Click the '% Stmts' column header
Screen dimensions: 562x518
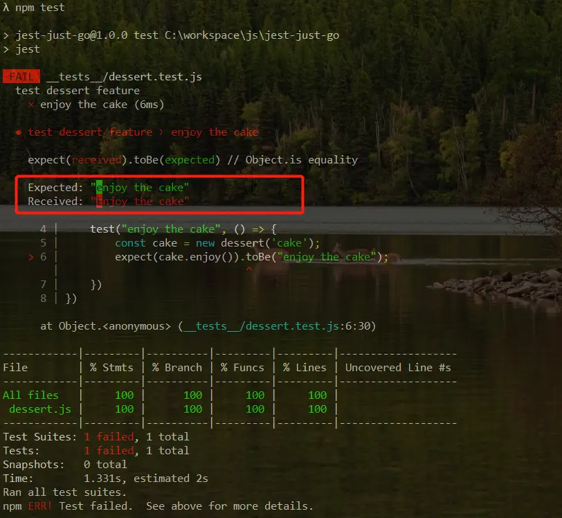pos(111,368)
